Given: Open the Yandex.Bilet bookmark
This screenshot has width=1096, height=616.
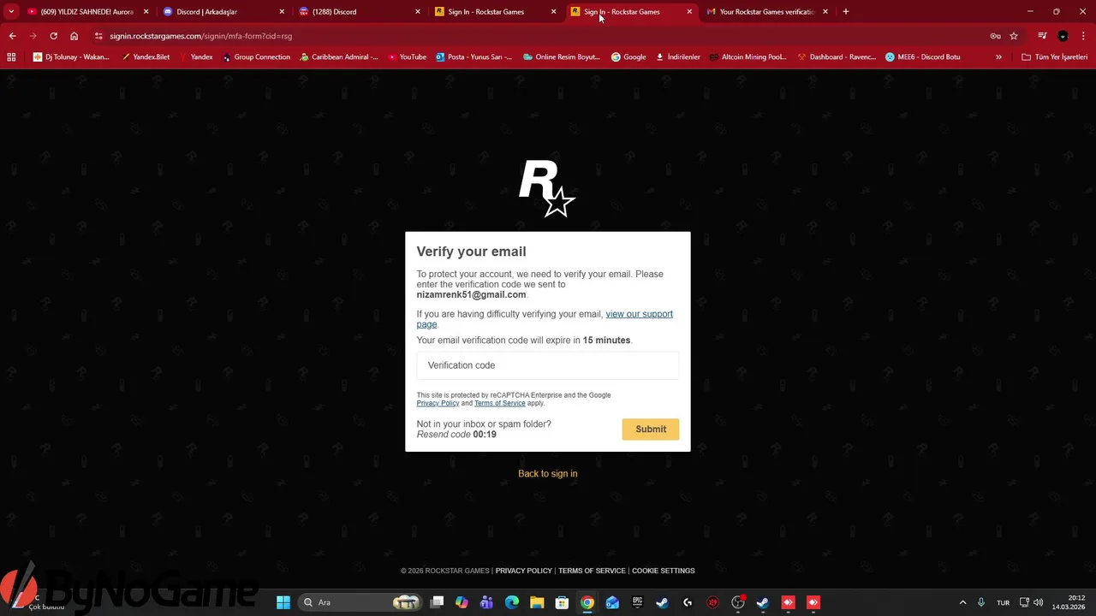Looking at the screenshot, I should tap(145, 57).
